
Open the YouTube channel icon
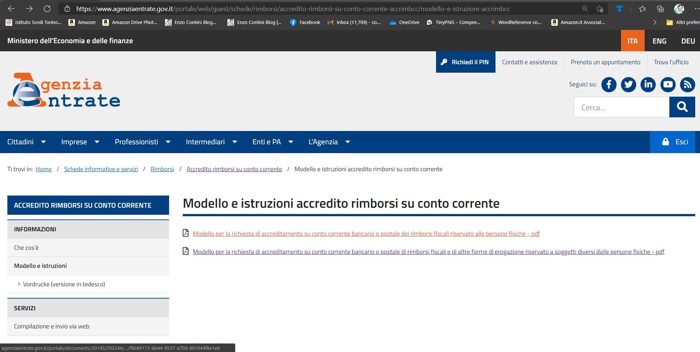tap(668, 84)
